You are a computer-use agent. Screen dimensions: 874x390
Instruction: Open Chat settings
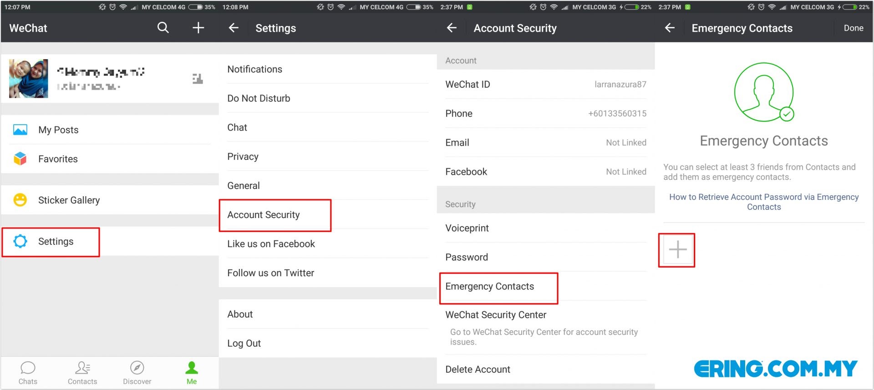[328, 127]
